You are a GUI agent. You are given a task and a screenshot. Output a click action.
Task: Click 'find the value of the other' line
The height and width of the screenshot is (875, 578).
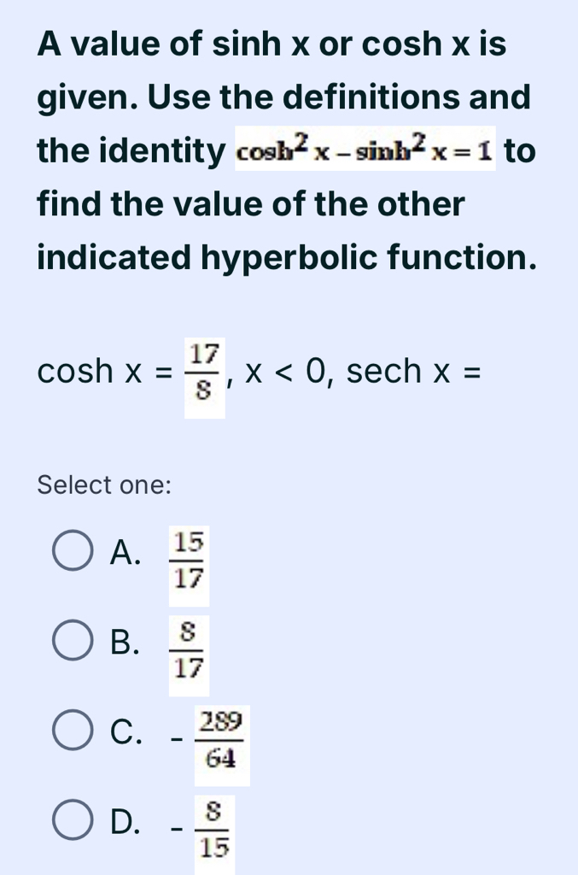[252, 204]
